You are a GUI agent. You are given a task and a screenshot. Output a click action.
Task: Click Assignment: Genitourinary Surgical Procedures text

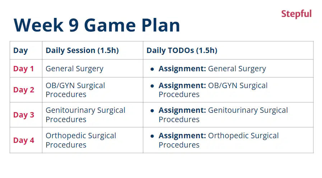[x=223, y=115]
